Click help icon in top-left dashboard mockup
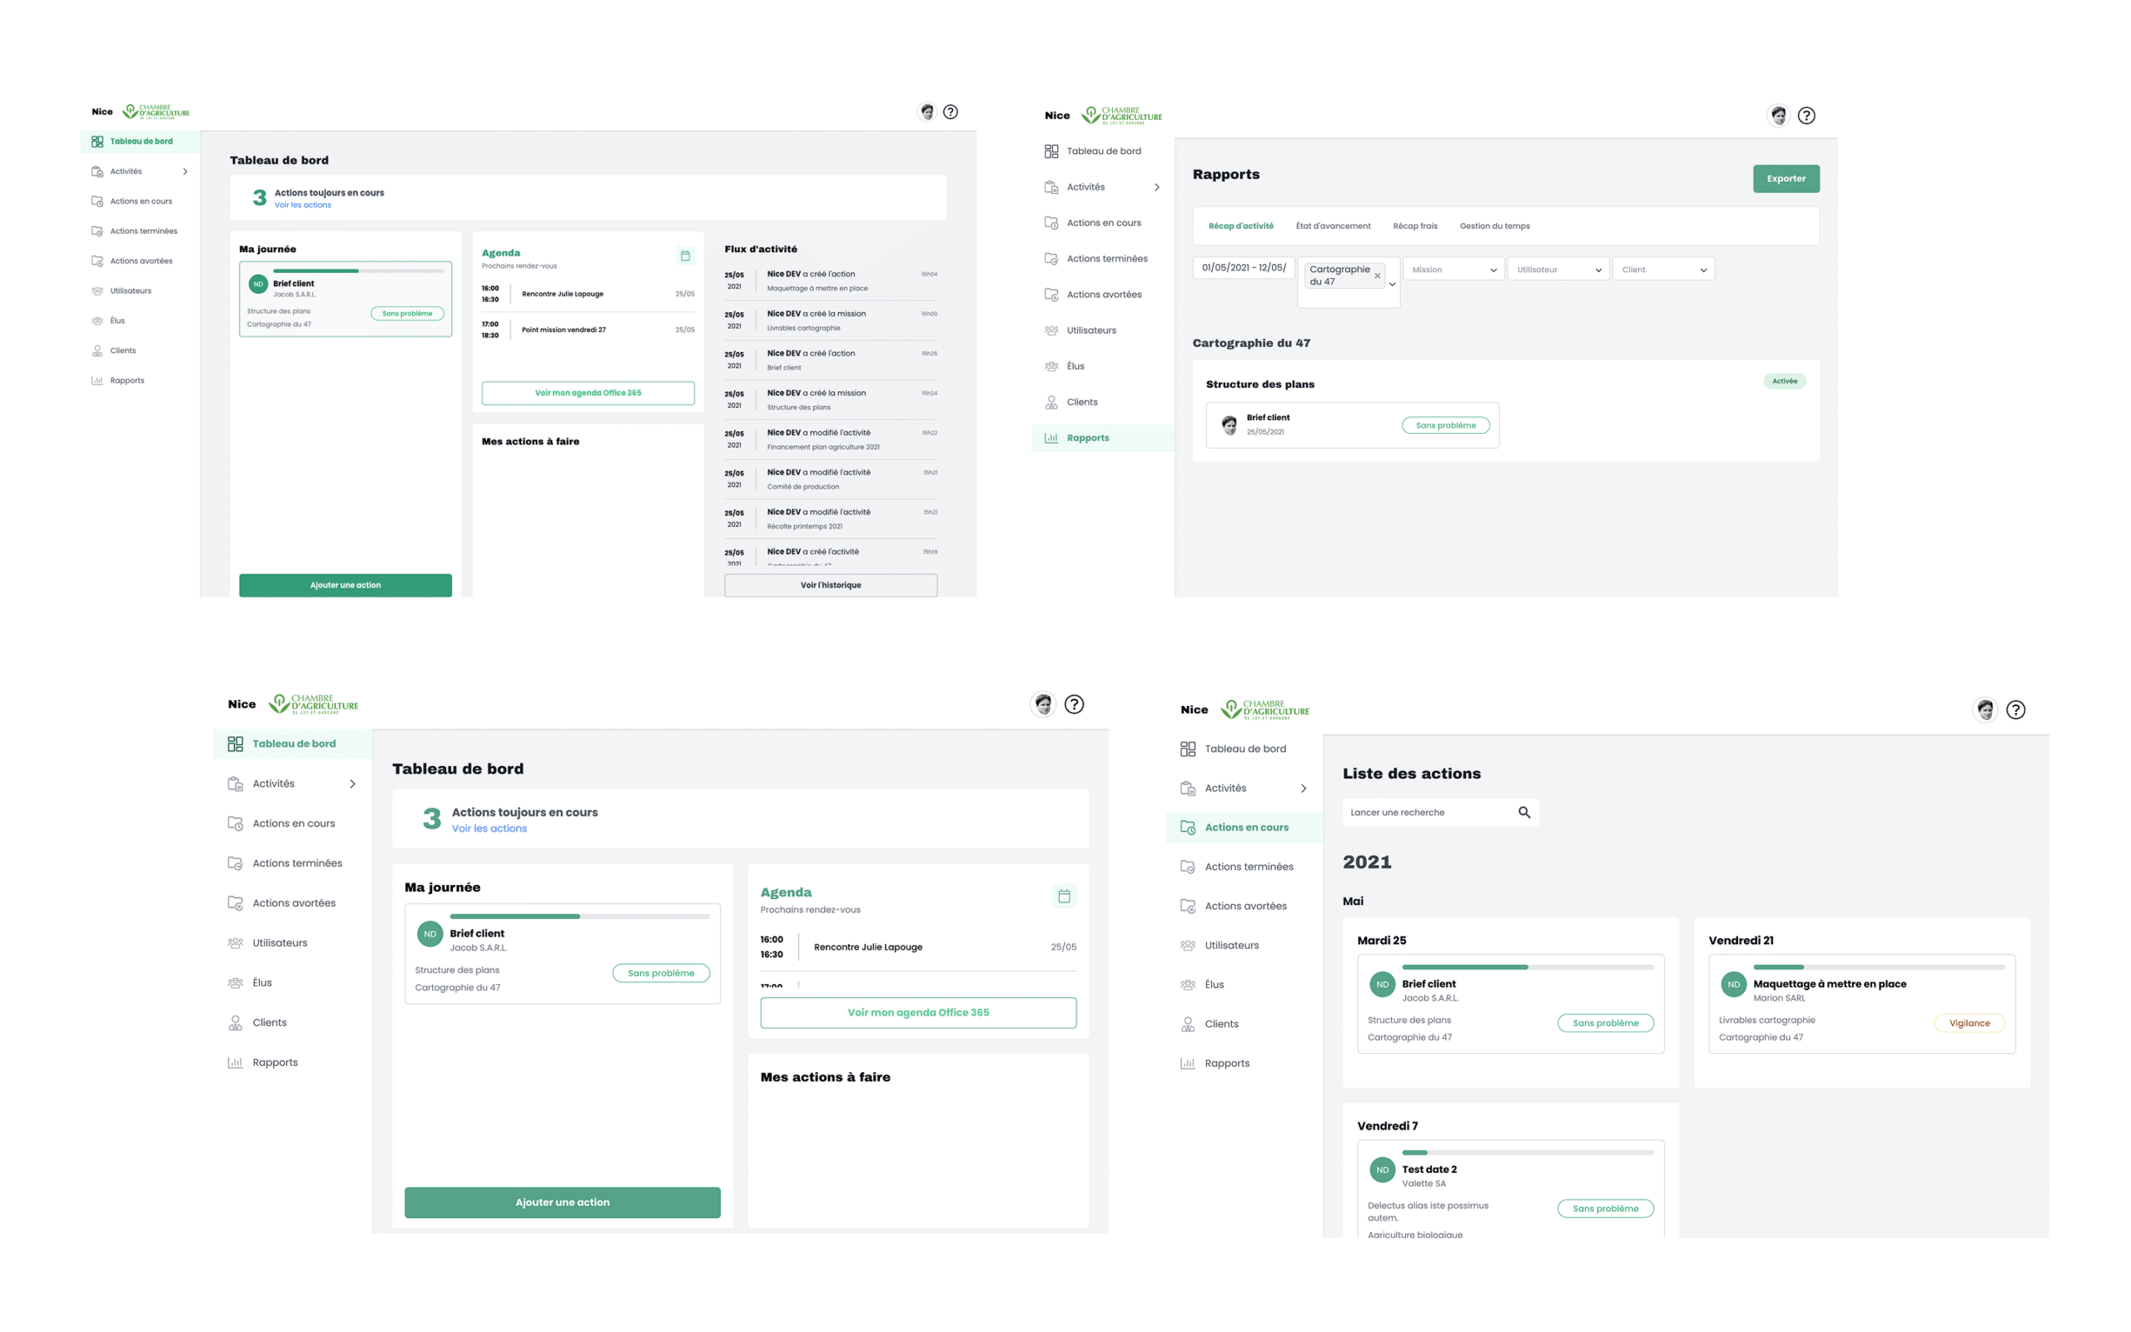Viewport: 2131px width, 1332px height. 950,112
